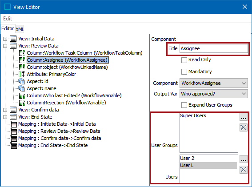Screen dimensions: 252x187
Task: Click the Mapping Initiate Data icon
Action: pos(13,124)
